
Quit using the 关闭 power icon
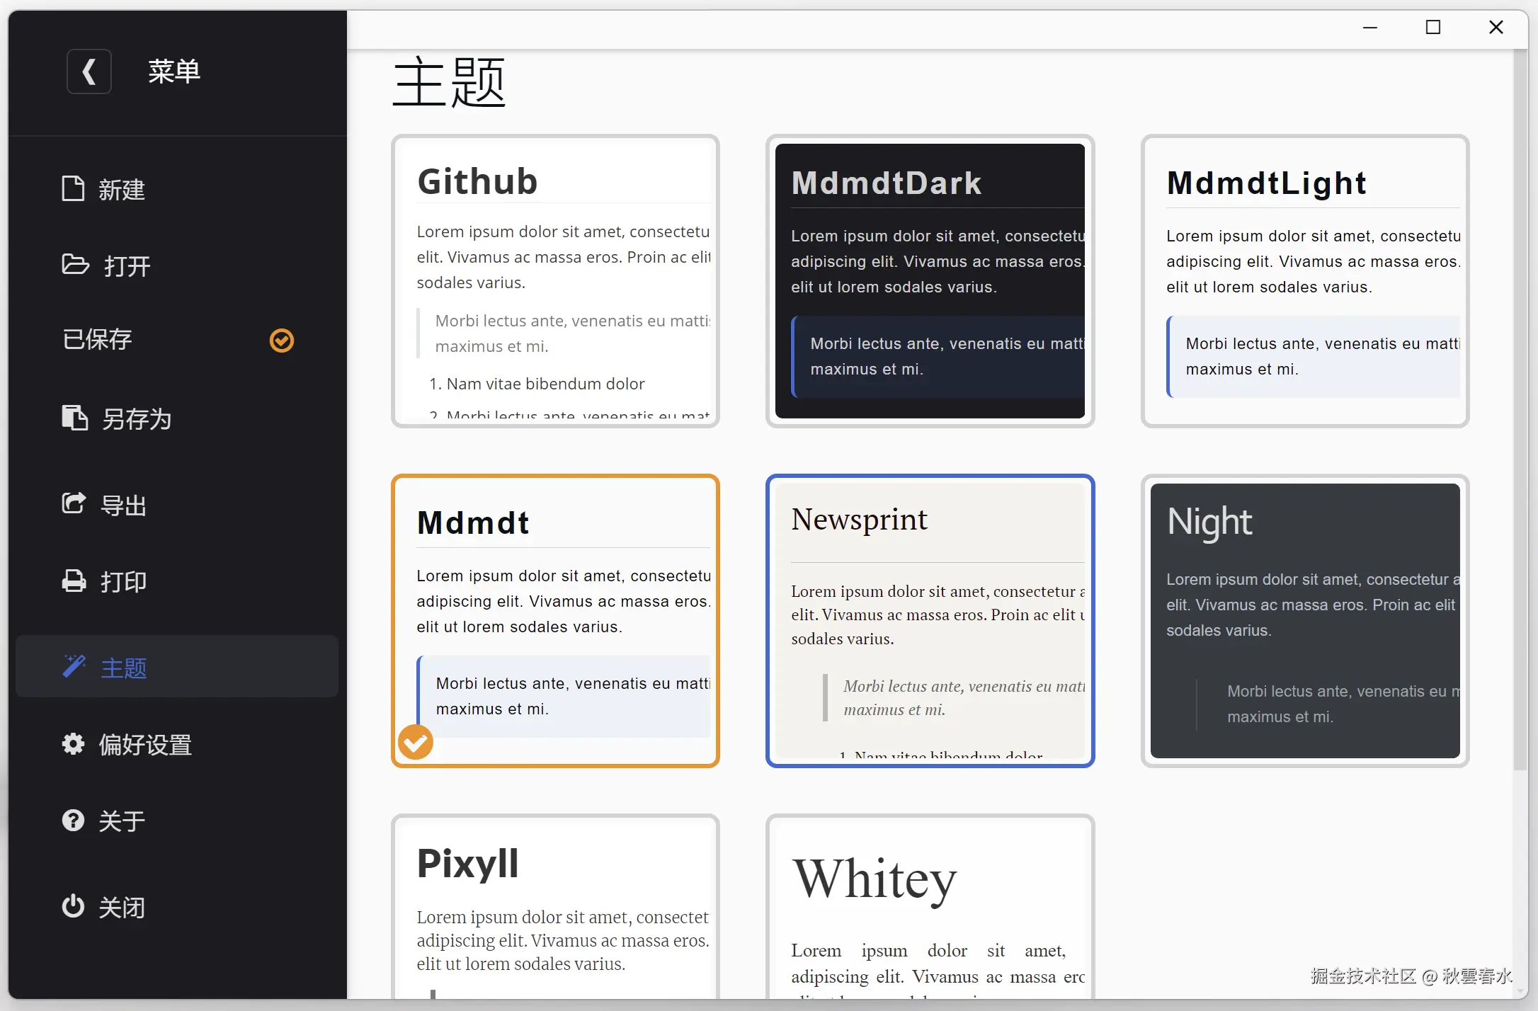tap(73, 906)
